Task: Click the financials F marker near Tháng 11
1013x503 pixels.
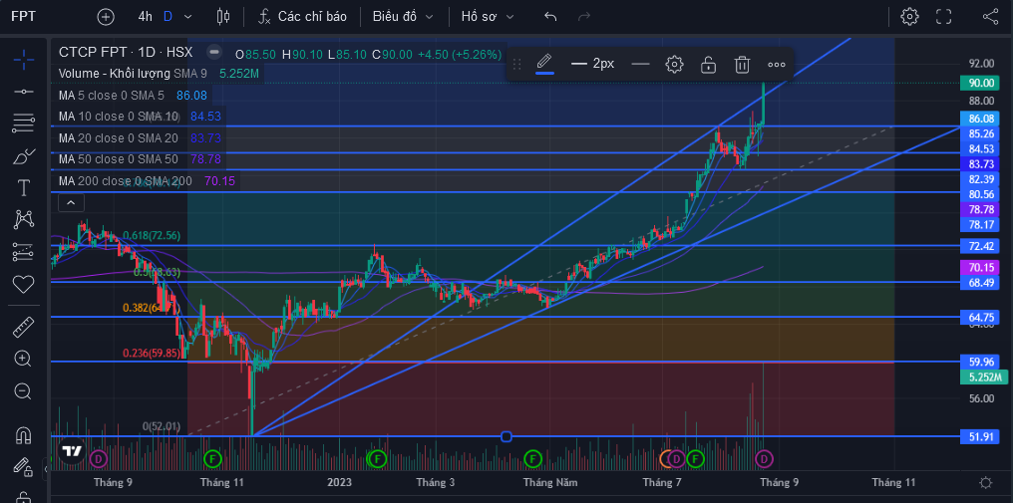Action: [212, 458]
